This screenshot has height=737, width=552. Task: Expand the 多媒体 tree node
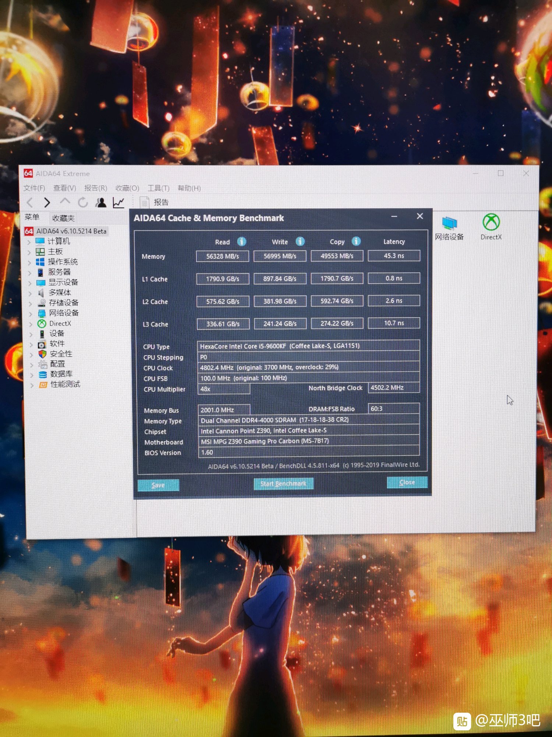[30, 294]
